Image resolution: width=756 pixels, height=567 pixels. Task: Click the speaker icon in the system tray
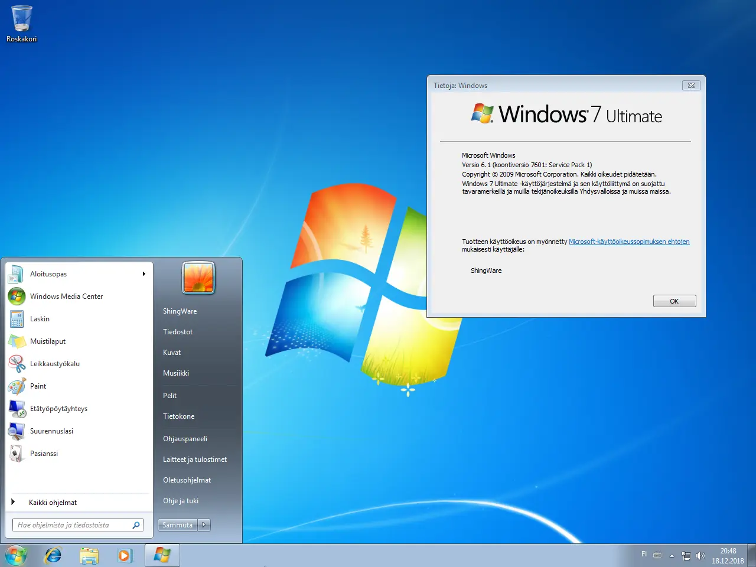click(x=700, y=555)
